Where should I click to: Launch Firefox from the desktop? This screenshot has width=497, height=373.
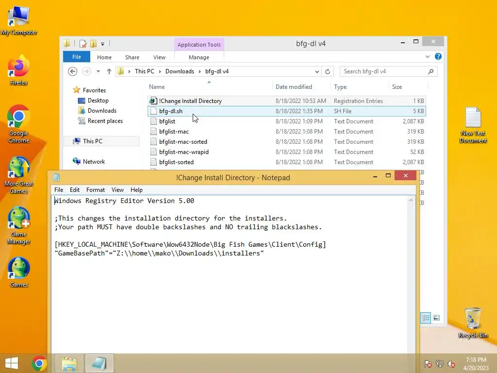[x=19, y=71]
